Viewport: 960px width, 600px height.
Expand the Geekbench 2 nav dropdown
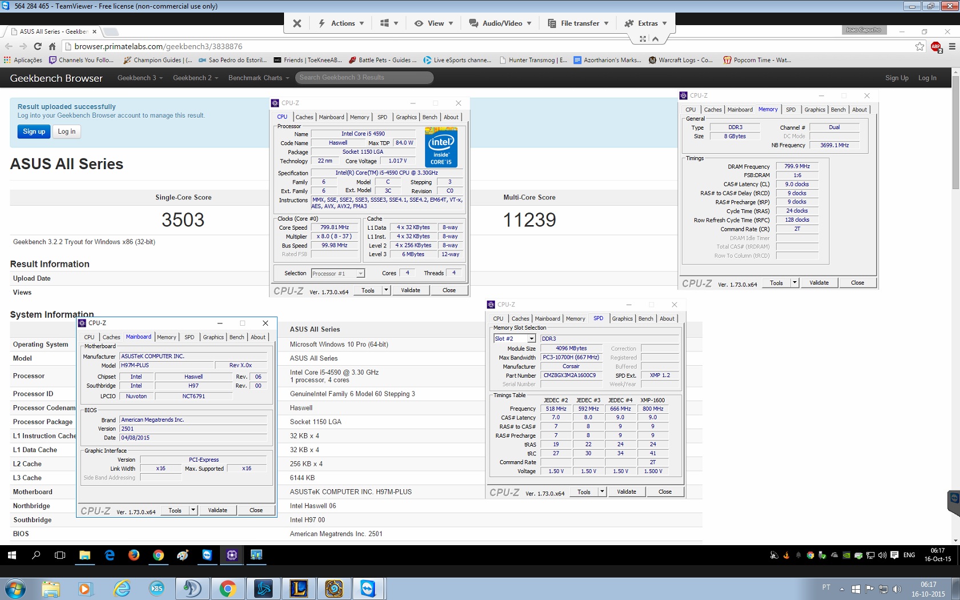195,78
